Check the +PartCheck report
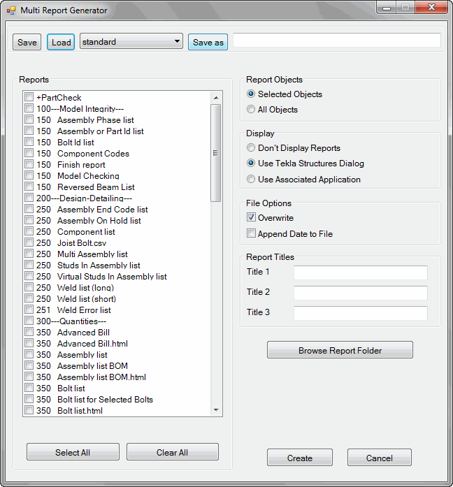This screenshot has width=453, height=487. (29, 97)
